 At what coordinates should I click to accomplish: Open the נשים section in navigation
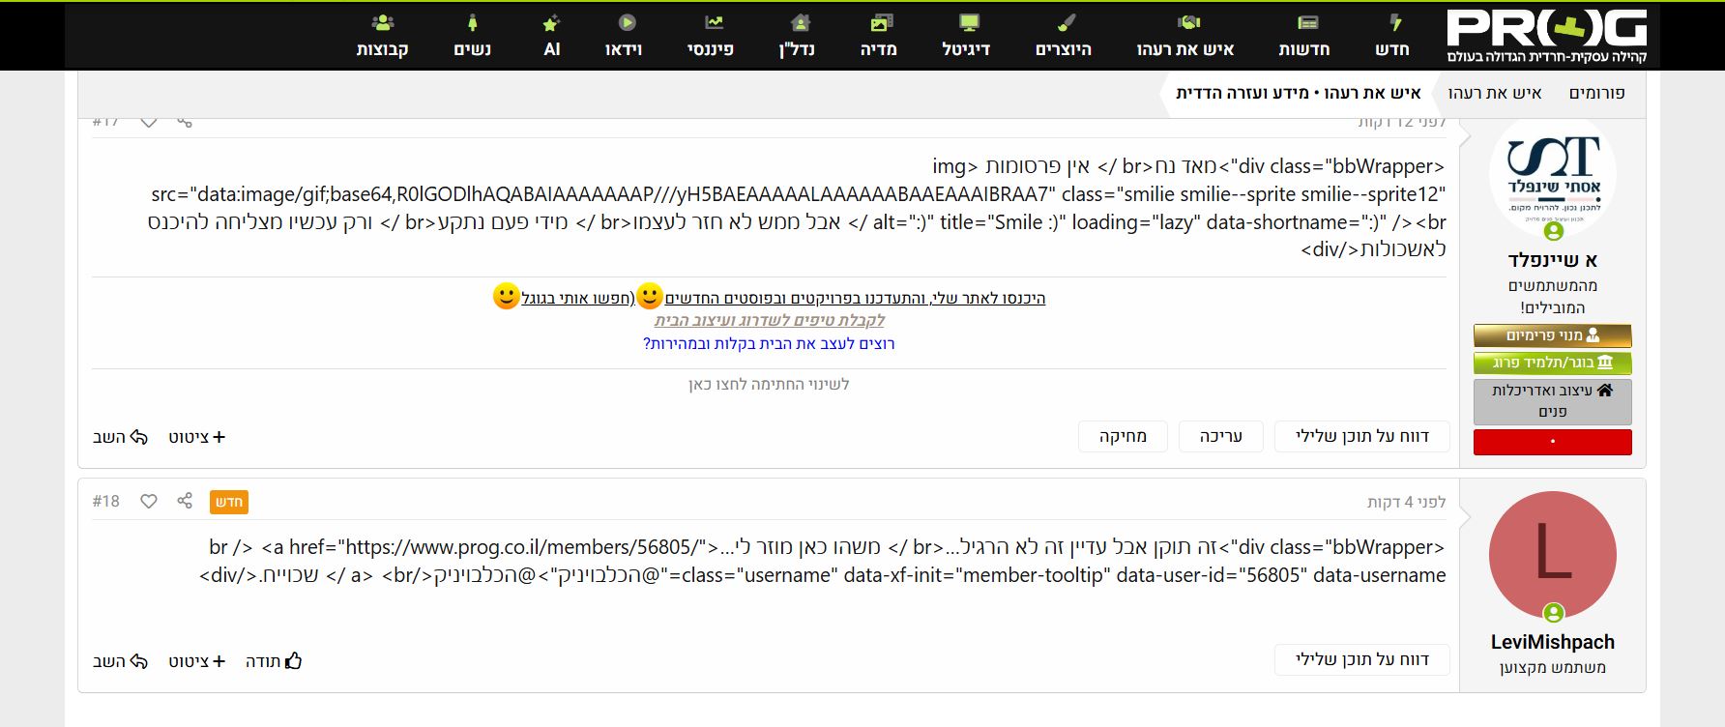coord(472,36)
